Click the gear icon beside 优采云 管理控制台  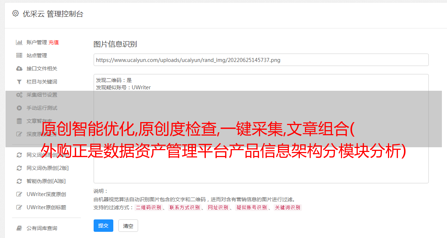[x=15, y=13]
